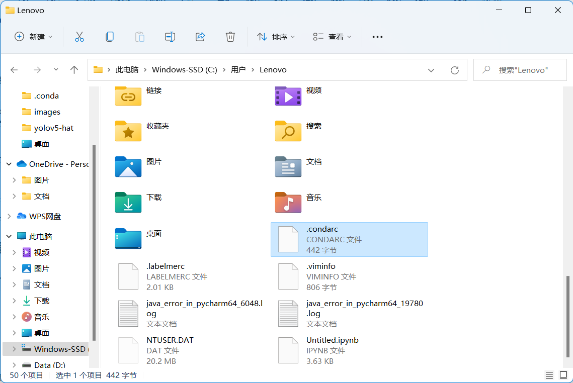The height and width of the screenshot is (383, 573).
Task: Open address bar history dropdown
Action: (x=431, y=70)
